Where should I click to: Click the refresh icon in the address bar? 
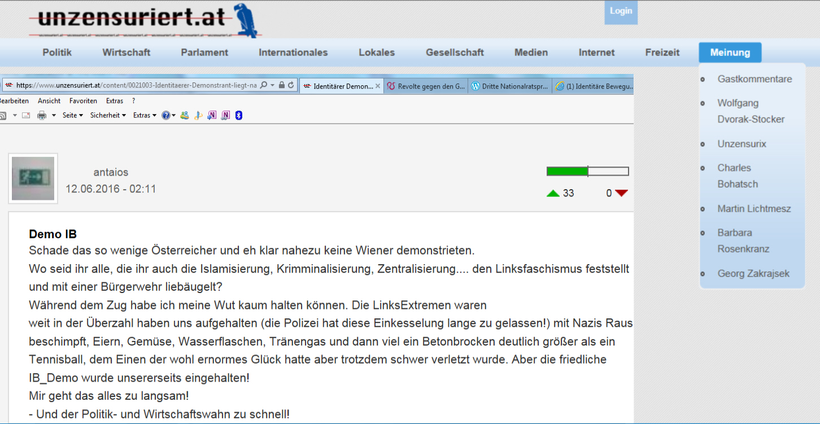[291, 85]
